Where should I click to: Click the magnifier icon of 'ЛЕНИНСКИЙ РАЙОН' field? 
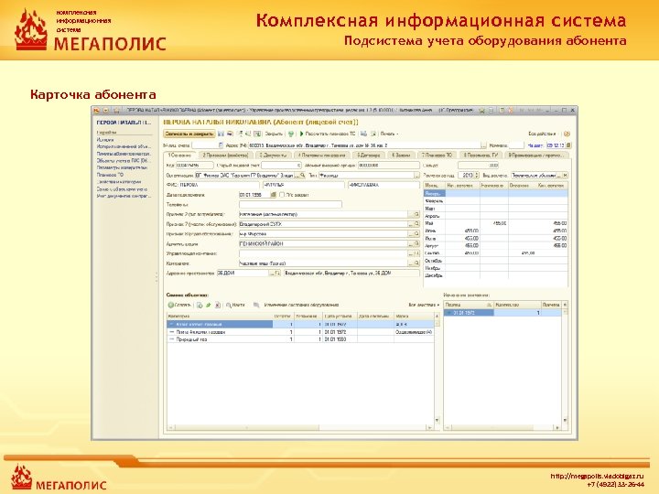(x=416, y=243)
